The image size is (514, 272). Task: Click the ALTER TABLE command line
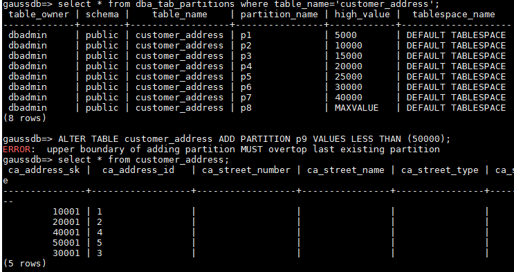(227, 139)
